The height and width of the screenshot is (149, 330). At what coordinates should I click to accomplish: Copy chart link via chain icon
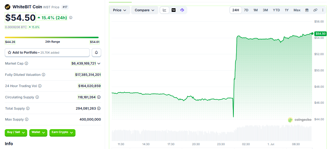(x=315, y=10)
